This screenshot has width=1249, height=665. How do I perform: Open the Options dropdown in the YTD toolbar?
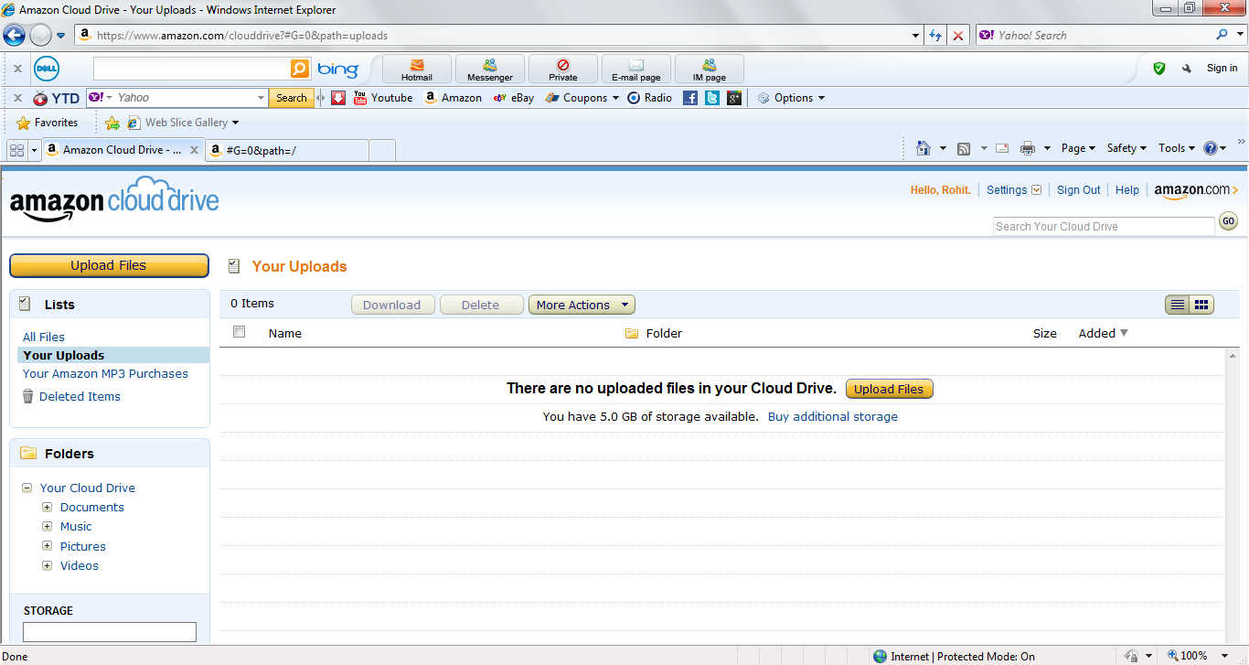pos(791,98)
